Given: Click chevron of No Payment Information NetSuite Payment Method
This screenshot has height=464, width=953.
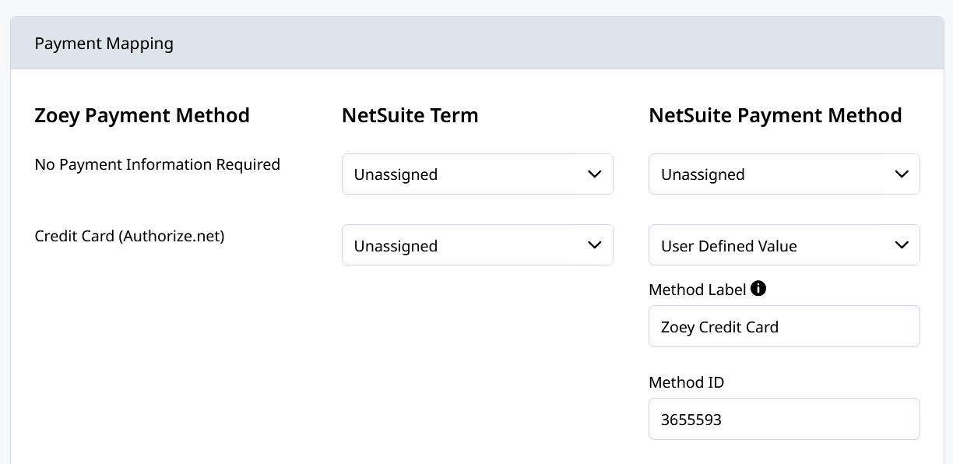Looking at the screenshot, I should tap(902, 174).
